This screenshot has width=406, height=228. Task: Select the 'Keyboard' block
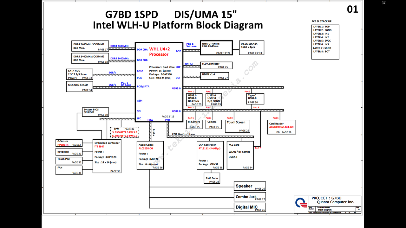[69, 152]
